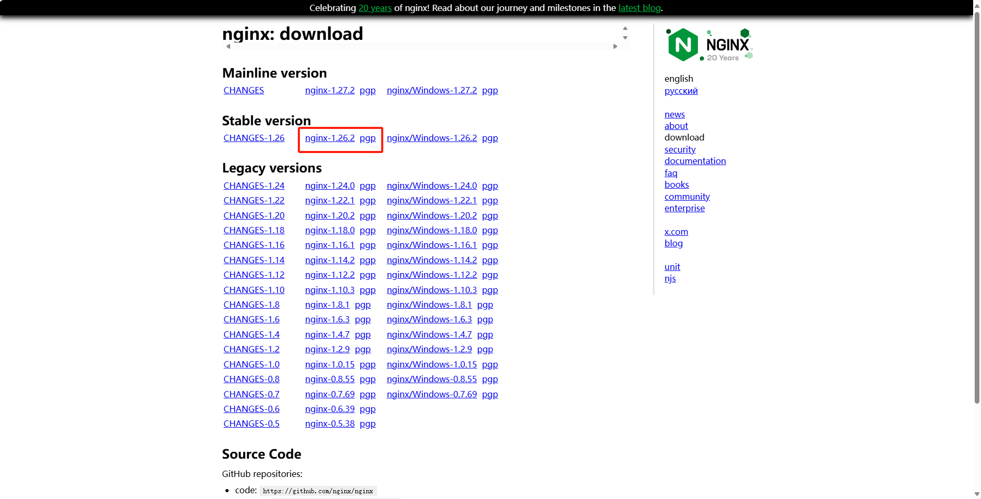Open the x.com sidebar link

click(676, 232)
